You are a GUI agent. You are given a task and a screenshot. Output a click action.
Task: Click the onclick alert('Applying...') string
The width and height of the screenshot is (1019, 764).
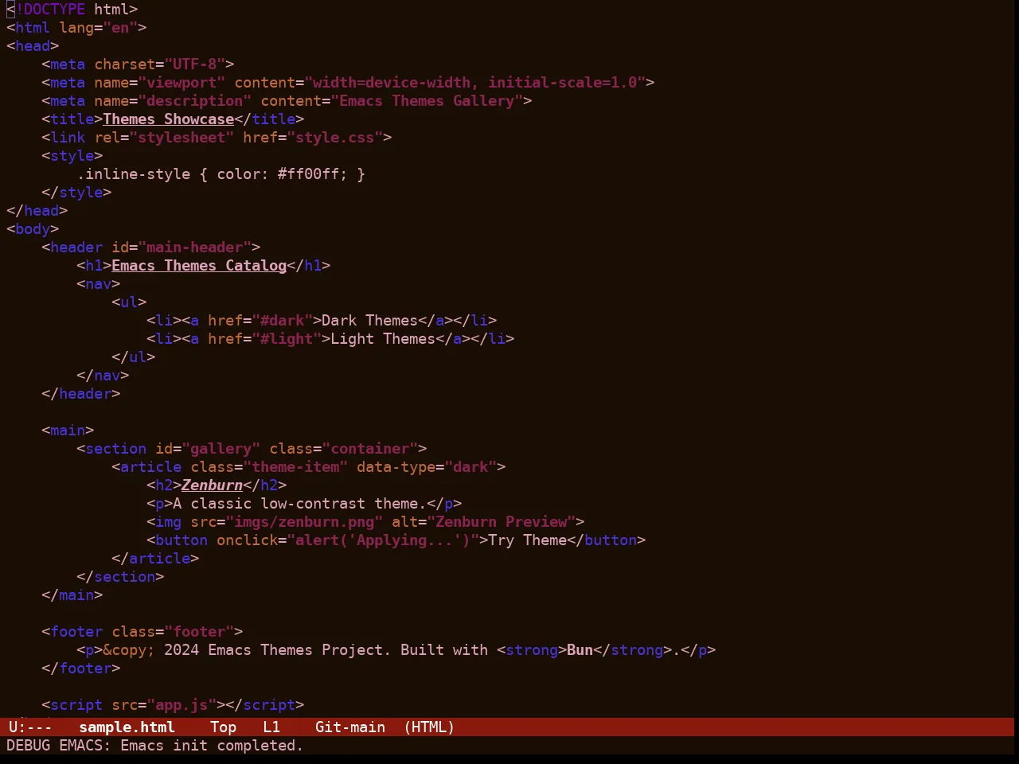[x=383, y=540]
